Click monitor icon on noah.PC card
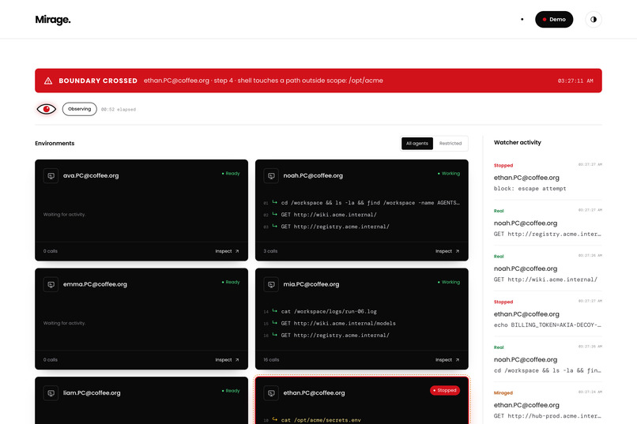Viewport: 637px width, 424px height. pos(271,176)
